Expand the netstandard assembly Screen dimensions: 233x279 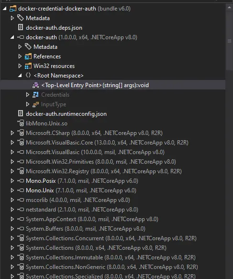12,210
